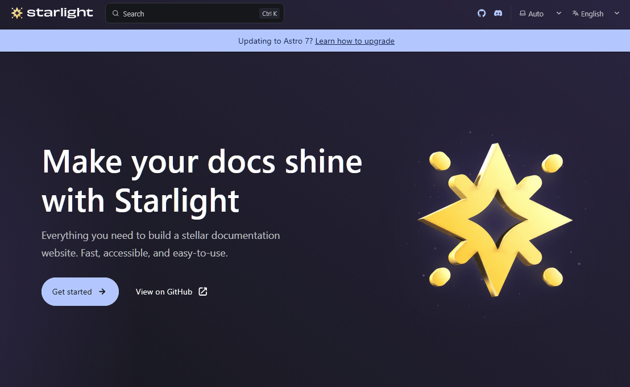Expand language select using its chevron
The image size is (630, 387).
[617, 13]
